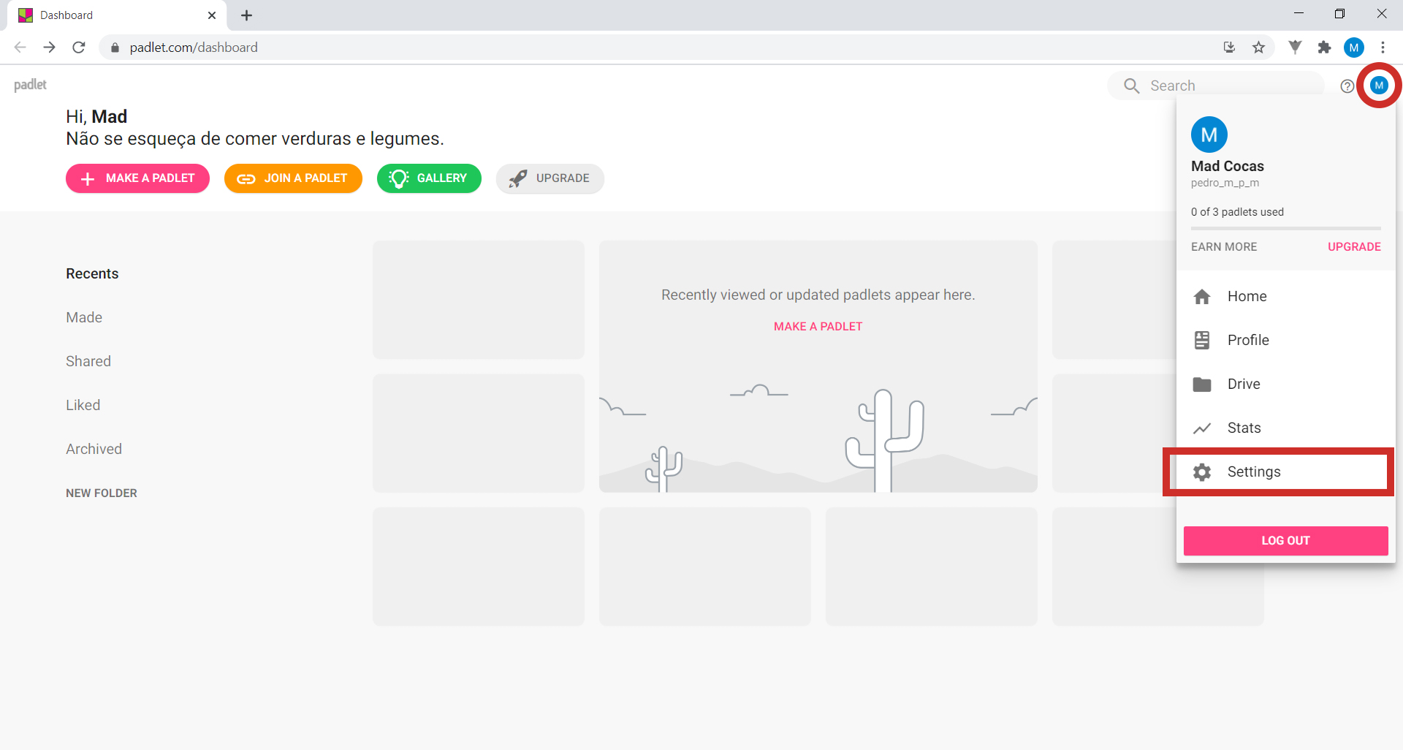This screenshot has height=750, width=1403.
Task: Click the Profile document icon
Action: tap(1202, 340)
